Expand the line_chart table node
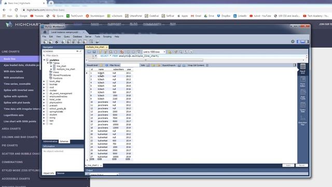 point(51,66)
